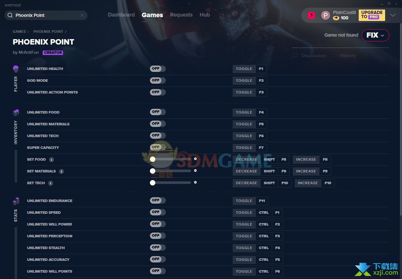Open account menu chevron at top right
402x279 pixels.
[393, 15]
